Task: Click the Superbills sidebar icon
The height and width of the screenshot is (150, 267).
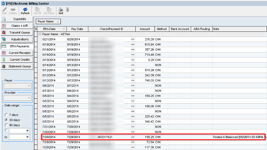Action: pos(4,19)
